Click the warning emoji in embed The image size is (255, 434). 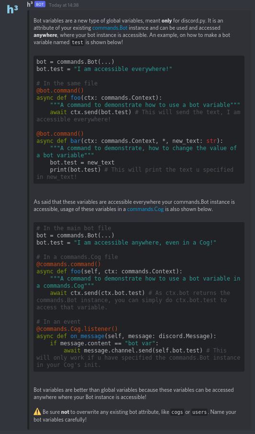tap(37, 412)
